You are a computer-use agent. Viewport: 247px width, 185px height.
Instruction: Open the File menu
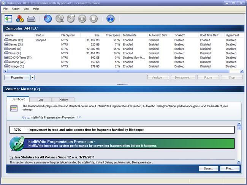point(5,9)
